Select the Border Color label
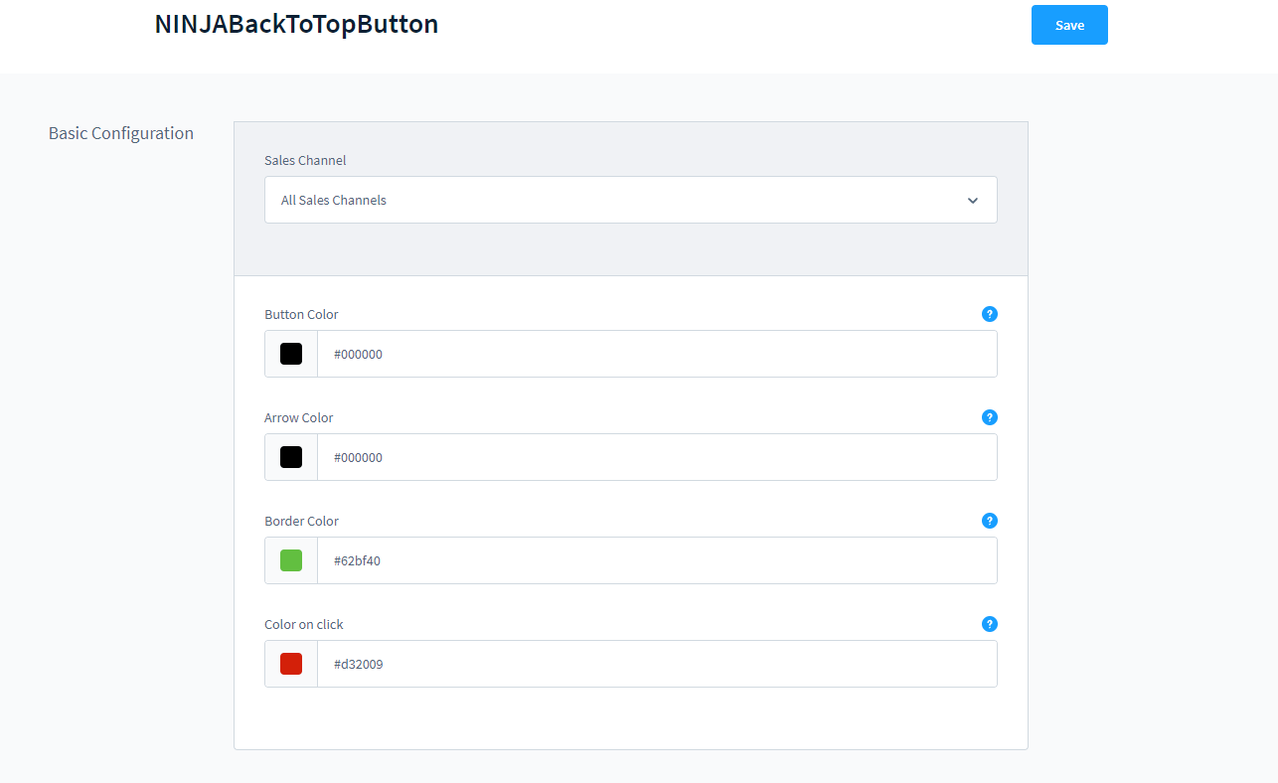The height and width of the screenshot is (783, 1278). pos(301,521)
